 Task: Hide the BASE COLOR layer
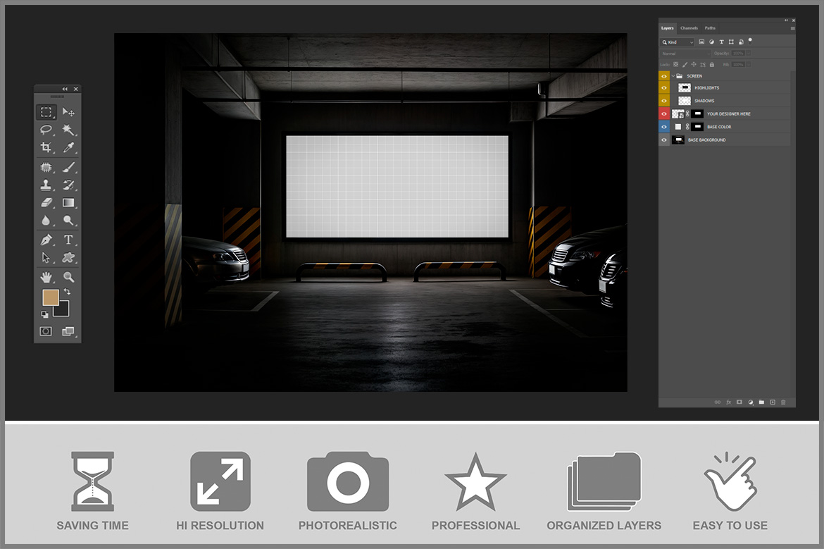coord(664,127)
